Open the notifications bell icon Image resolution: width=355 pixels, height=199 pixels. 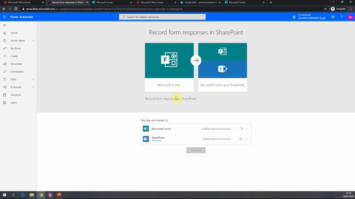[294, 17]
